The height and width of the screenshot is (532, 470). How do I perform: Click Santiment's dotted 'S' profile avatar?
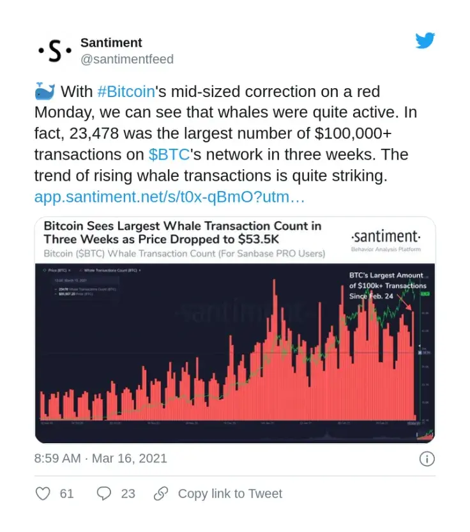pos(54,50)
